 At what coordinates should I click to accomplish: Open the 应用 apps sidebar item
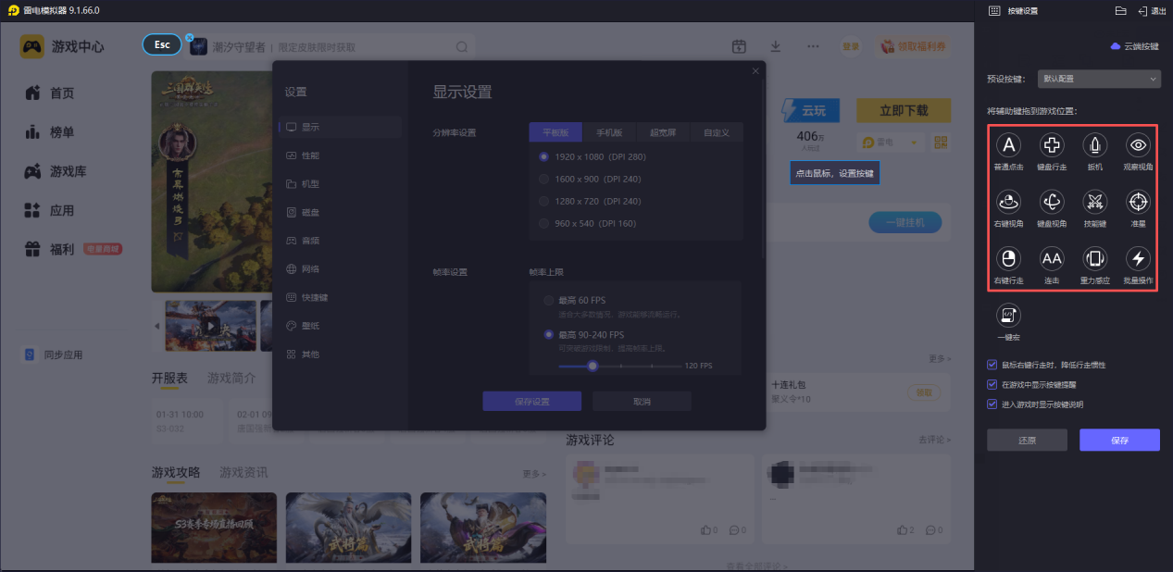[x=51, y=210]
